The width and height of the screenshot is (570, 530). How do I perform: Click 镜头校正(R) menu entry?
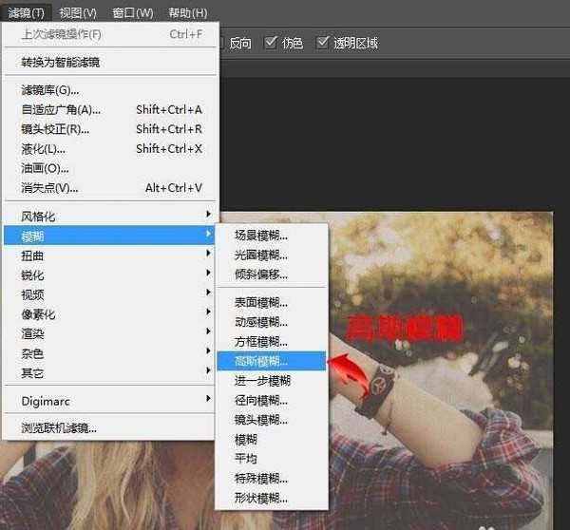click(55, 129)
